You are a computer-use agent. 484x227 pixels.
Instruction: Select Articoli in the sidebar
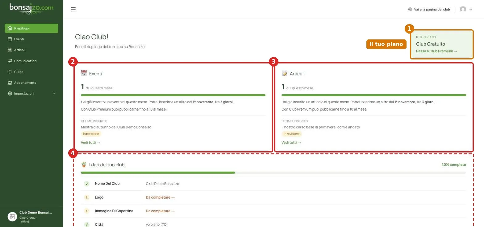31,50
